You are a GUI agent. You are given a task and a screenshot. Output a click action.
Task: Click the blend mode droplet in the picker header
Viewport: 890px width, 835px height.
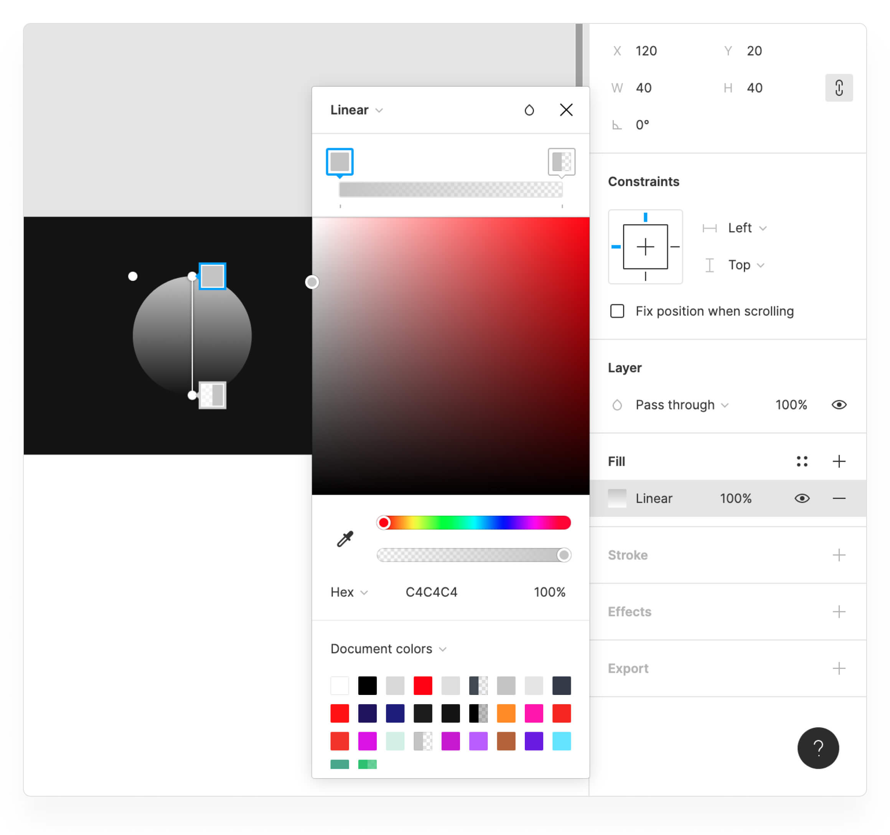529,110
